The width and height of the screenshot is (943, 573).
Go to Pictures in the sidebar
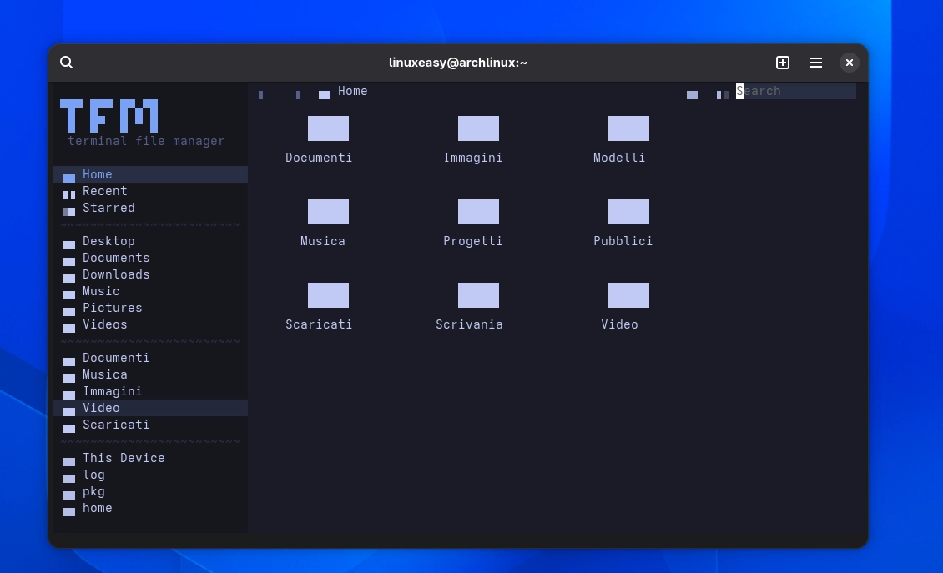pyautogui.click(x=150, y=308)
